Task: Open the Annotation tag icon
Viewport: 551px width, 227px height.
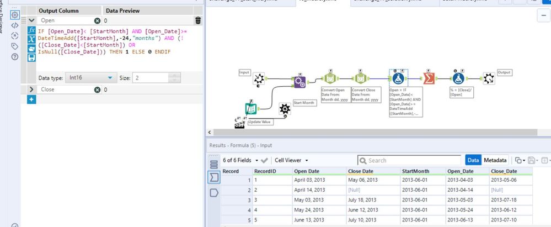Action: click(x=15, y=46)
